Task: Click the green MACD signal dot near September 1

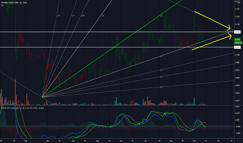Action: (x=193, y=129)
